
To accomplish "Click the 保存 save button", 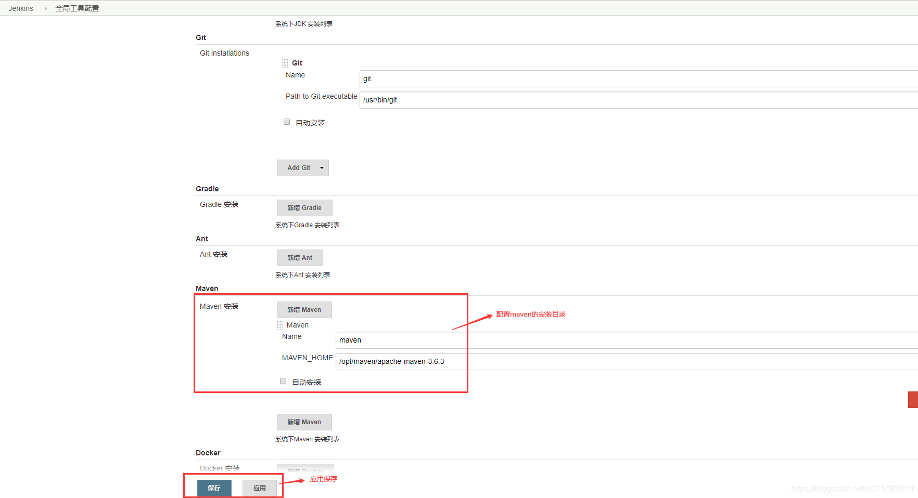I will point(214,488).
